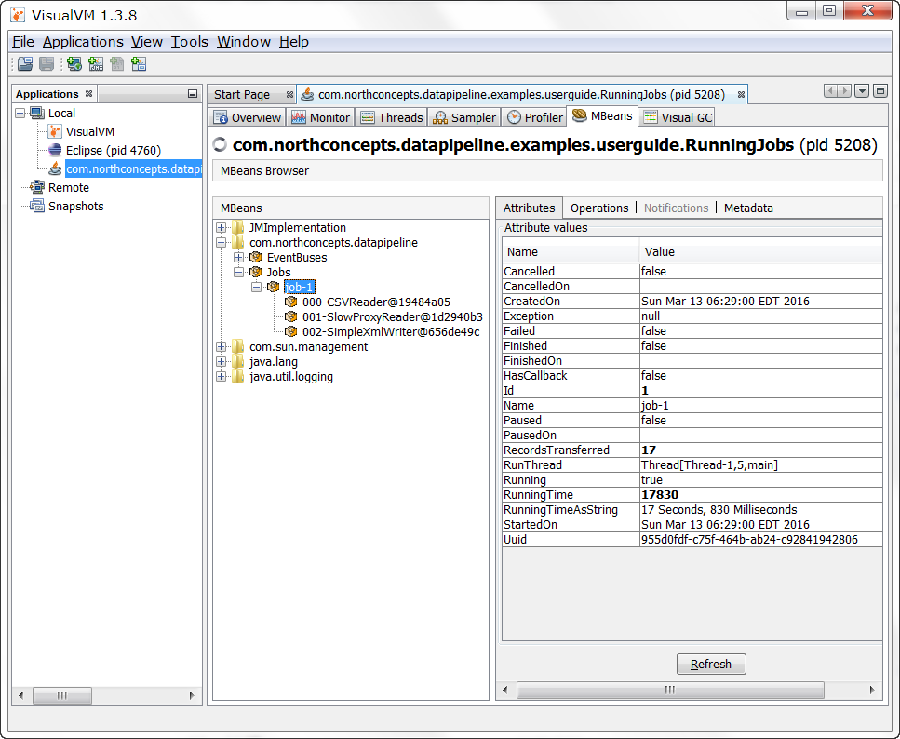The width and height of the screenshot is (900, 739).
Task: Collapse the job-1 node
Action: tap(257, 287)
